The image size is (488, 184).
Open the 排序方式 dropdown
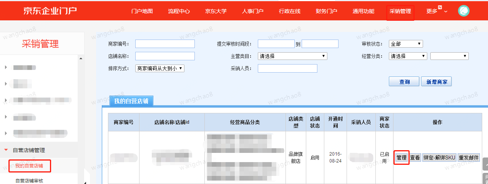click(x=160, y=68)
